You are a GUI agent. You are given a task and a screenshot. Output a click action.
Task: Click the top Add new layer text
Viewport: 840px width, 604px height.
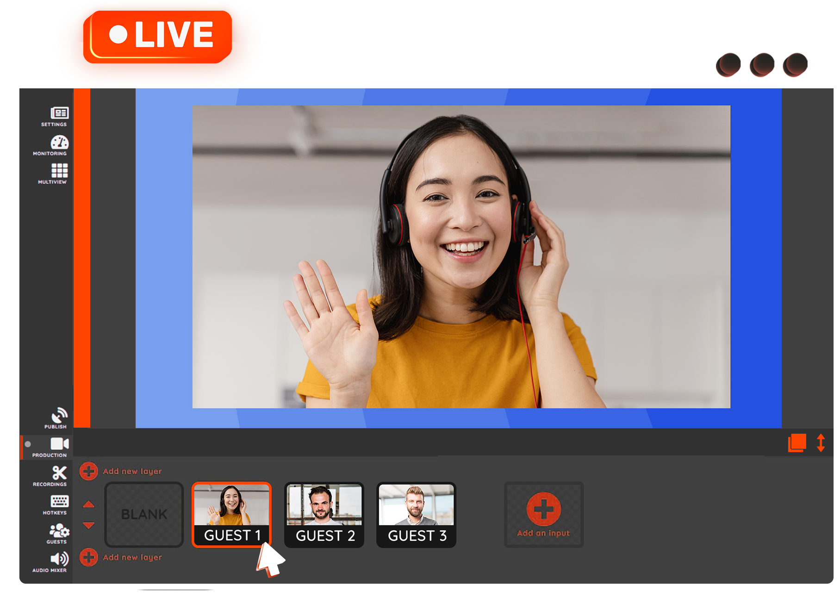pyautogui.click(x=132, y=471)
